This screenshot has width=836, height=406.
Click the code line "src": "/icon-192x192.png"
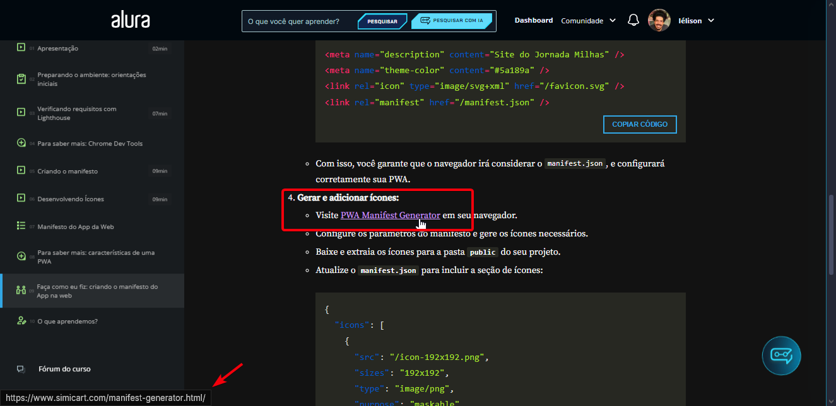pos(421,357)
